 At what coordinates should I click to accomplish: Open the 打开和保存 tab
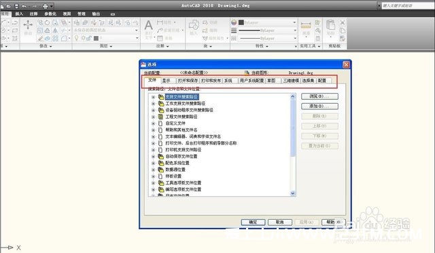(188, 81)
